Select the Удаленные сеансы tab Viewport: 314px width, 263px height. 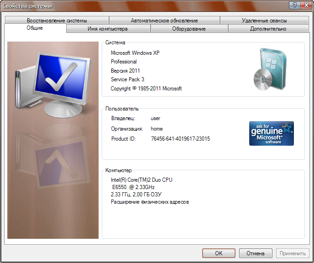point(264,21)
